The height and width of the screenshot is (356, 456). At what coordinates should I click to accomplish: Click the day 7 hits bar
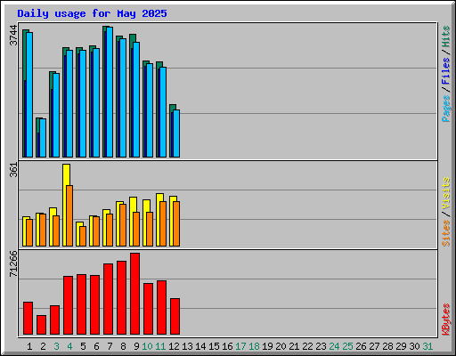(105, 92)
